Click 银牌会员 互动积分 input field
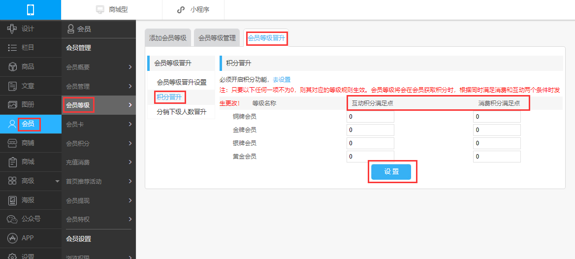 pyautogui.click(x=370, y=143)
